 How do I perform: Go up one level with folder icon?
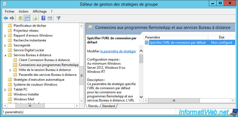point(20,18)
